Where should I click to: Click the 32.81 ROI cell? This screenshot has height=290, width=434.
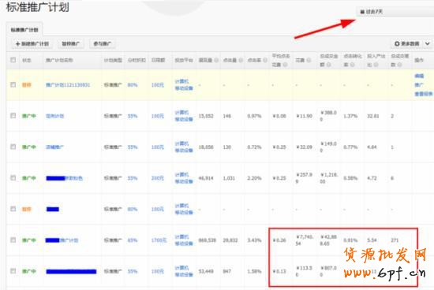point(372,116)
